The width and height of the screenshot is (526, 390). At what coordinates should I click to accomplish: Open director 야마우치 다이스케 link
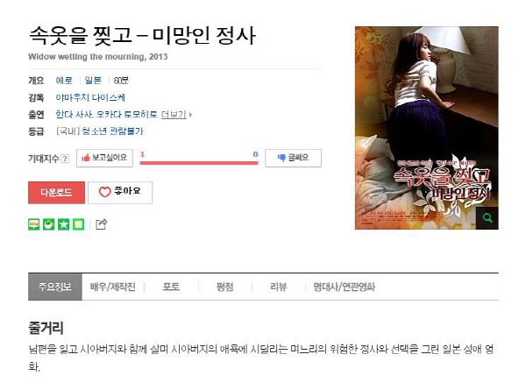point(90,97)
